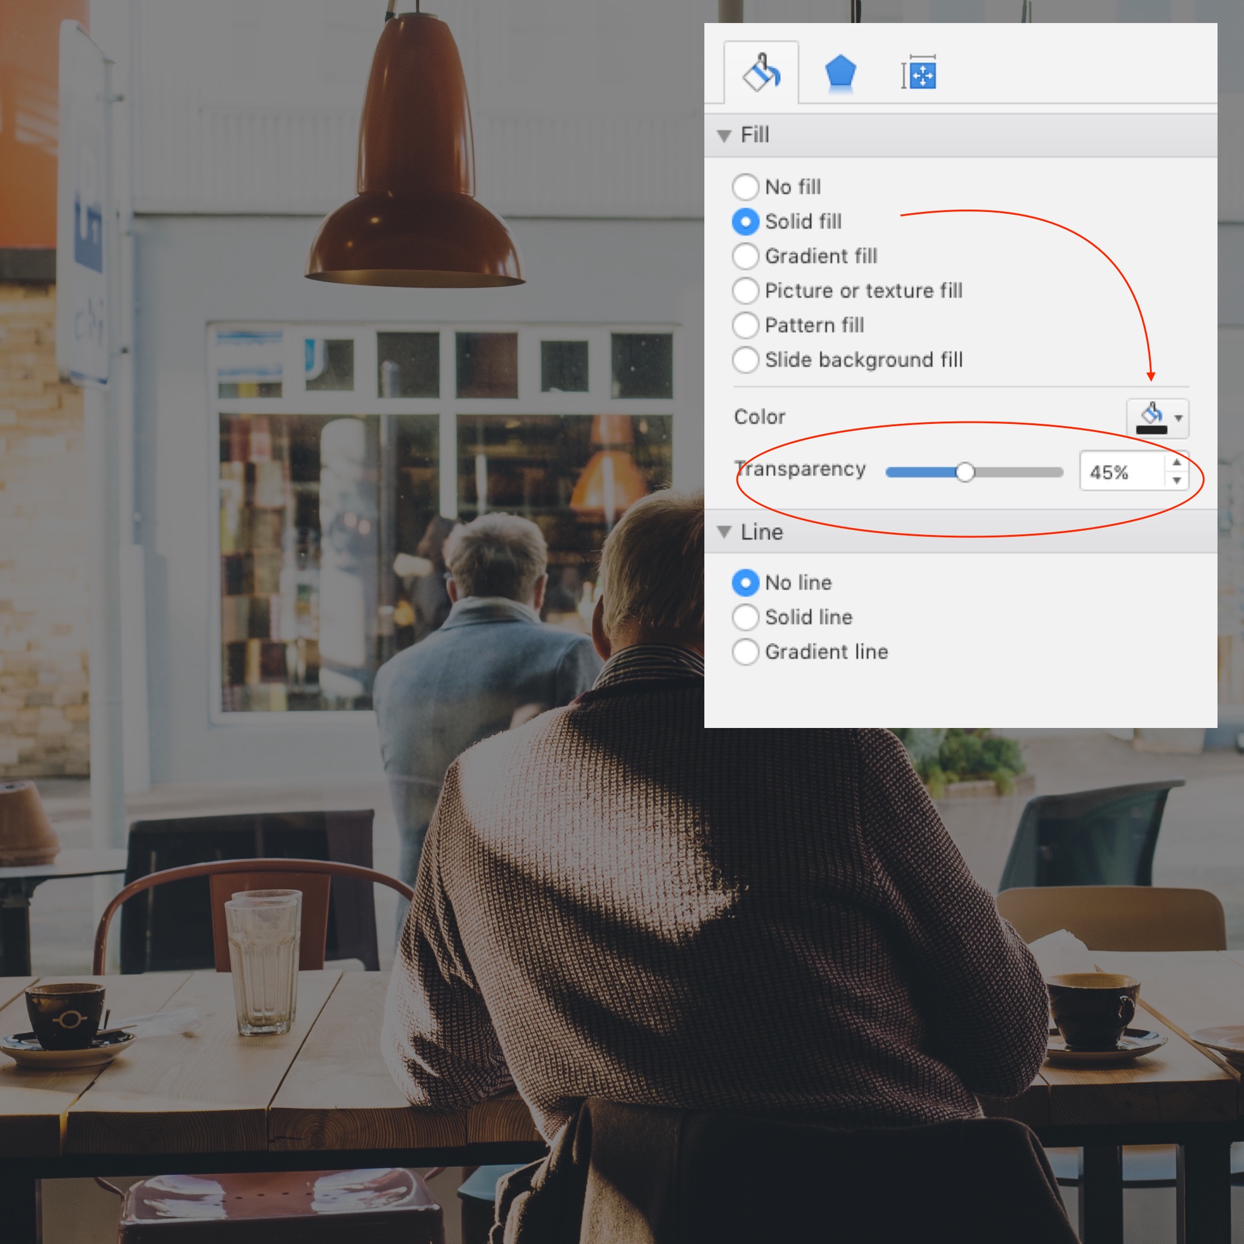Decrease transparency with the down stepper

point(1177,480)
